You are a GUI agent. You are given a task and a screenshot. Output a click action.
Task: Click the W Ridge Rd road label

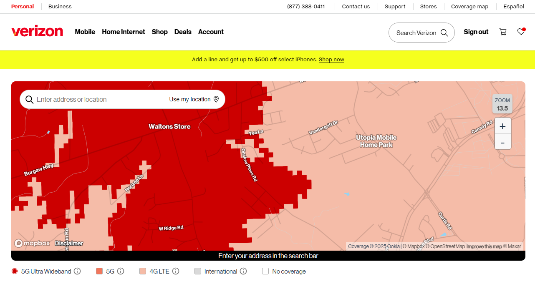pyautogui.click(x=171, y=228)
